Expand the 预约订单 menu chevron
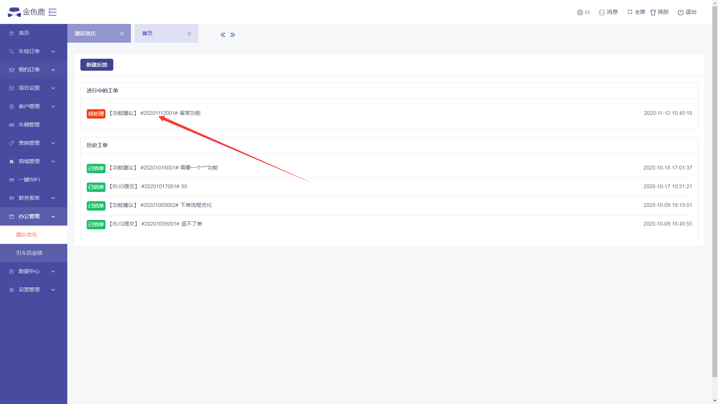The height and width of the screenshot is (404, 718). (x=53, y=70)
